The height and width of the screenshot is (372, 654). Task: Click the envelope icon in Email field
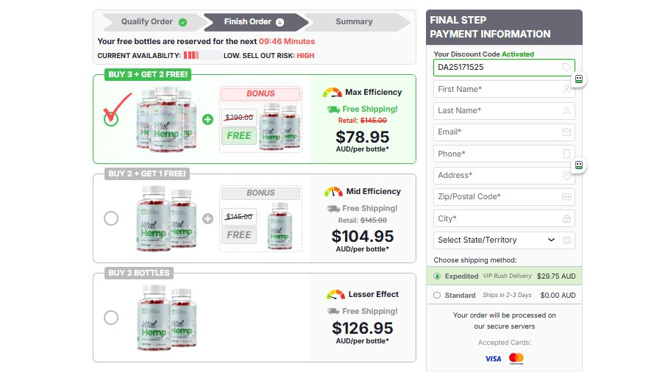point(566,132)
